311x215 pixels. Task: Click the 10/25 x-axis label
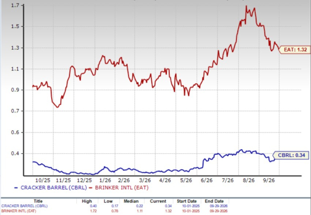pos(43,180)
